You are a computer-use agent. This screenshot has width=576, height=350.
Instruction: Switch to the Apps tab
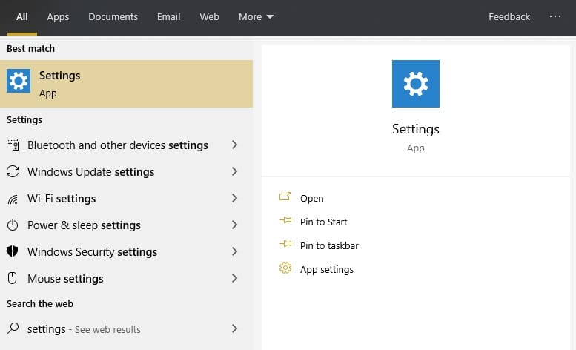(58, 16)
